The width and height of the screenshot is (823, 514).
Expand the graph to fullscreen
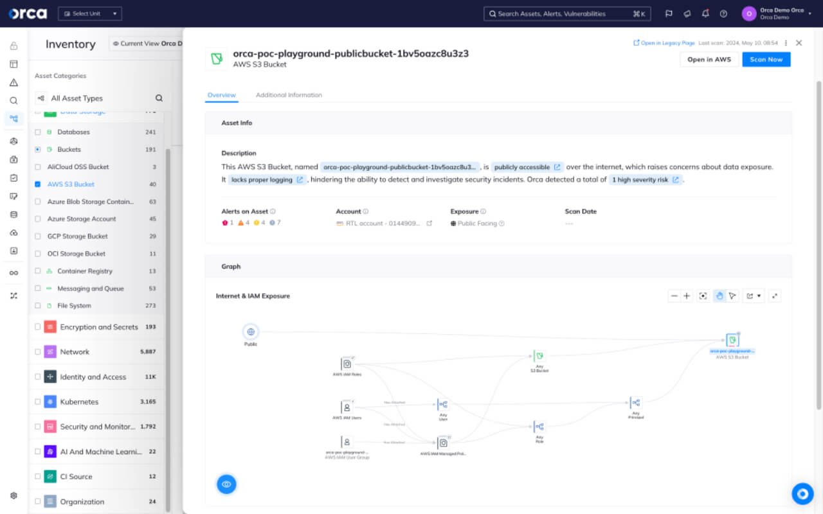775,296
